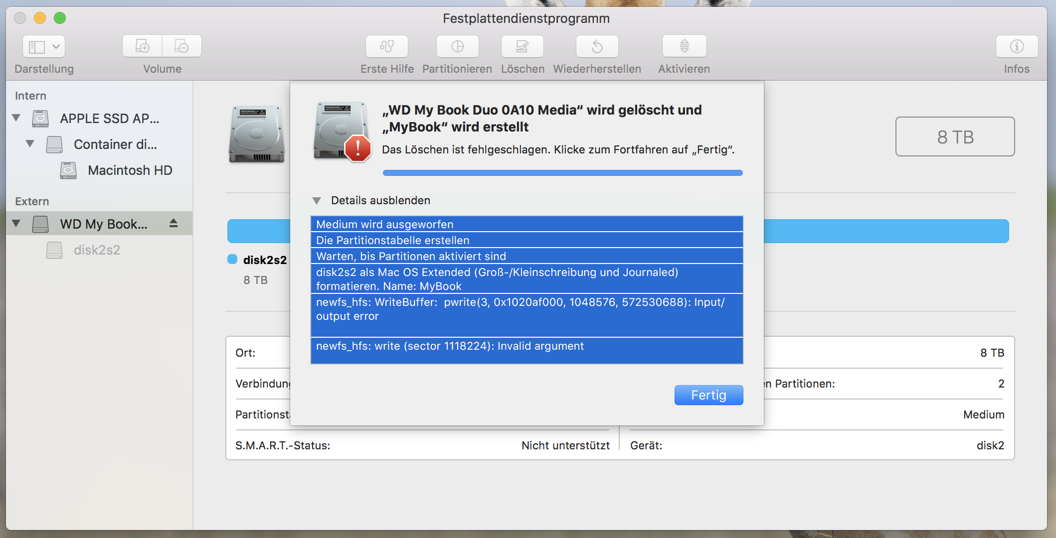Click the remove volume icon
This screenshot has height=538, width=1056.
pyautogui.click(x=181, y=46)
